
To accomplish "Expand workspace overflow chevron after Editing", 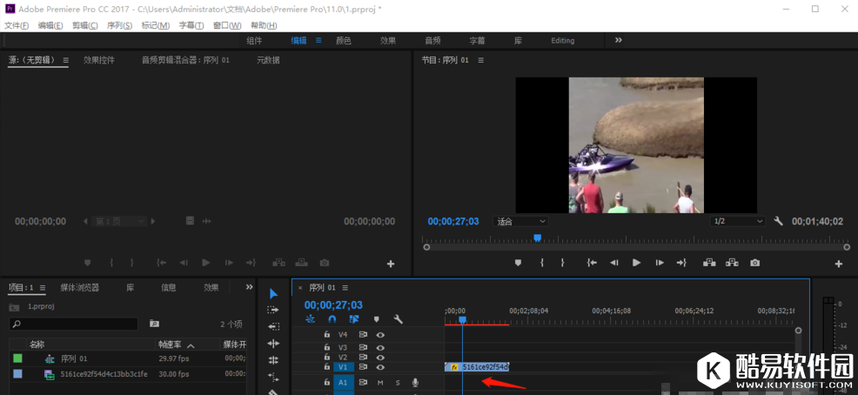I will [619, 40].
